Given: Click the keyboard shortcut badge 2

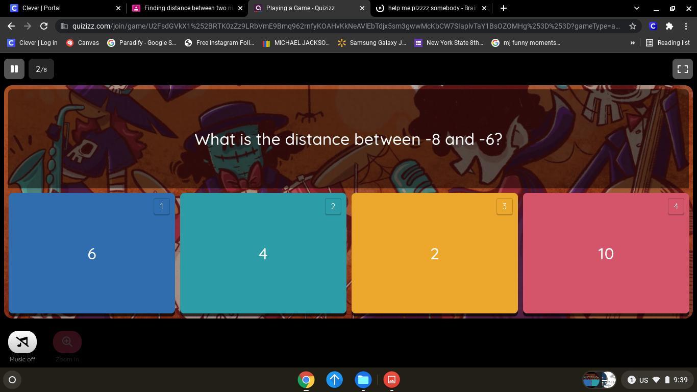Looking at the screenshot, I should click(333, 206).
